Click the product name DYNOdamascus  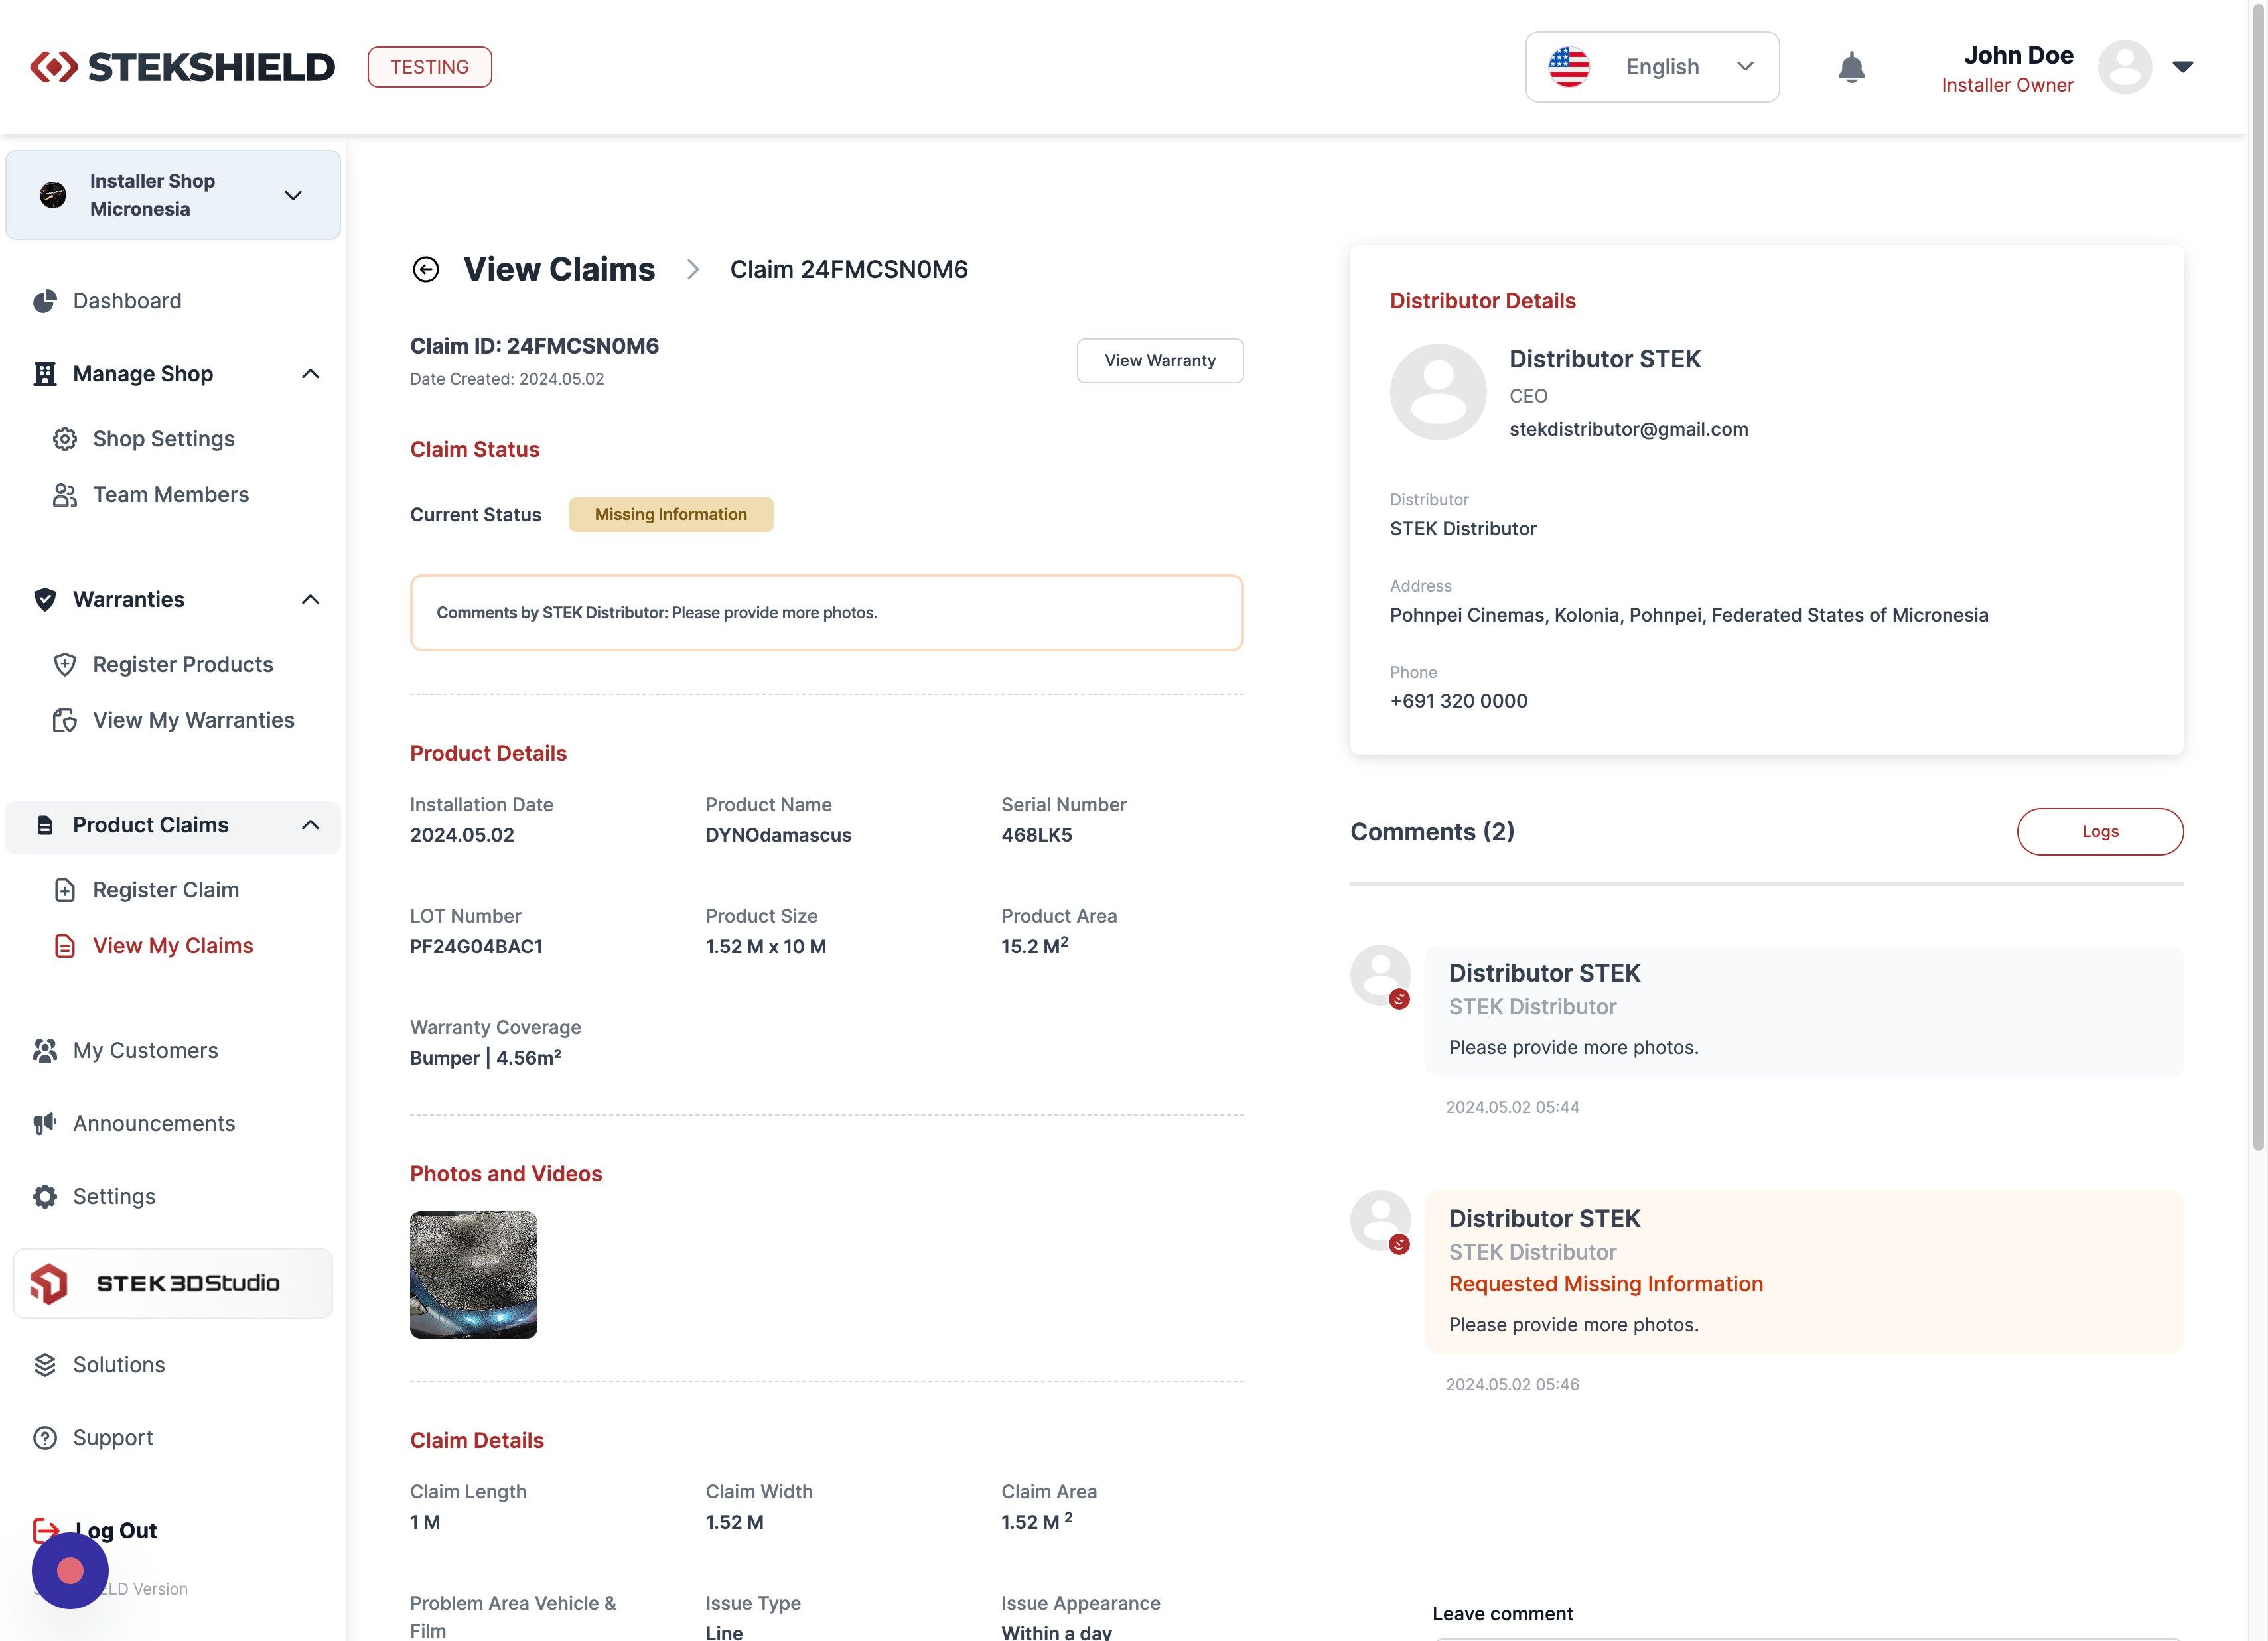[779, 836]
